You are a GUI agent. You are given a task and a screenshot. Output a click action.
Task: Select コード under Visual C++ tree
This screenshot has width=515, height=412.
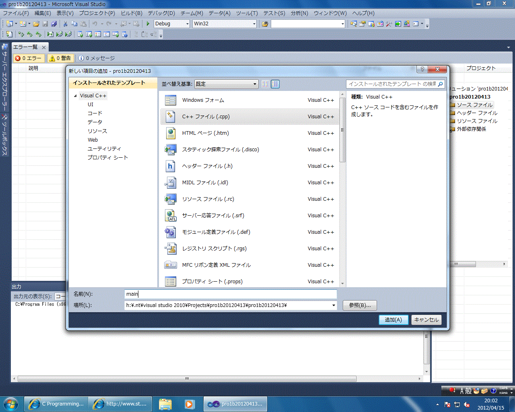(x=95, y=113)
